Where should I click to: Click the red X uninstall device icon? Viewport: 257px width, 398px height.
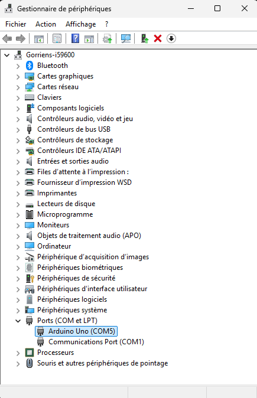pos(158,38)
